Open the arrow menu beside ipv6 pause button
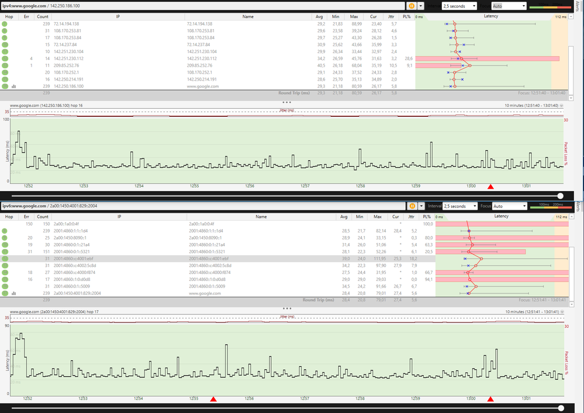Viewport: 584px width, 413px height. click(x=421, y=206)
